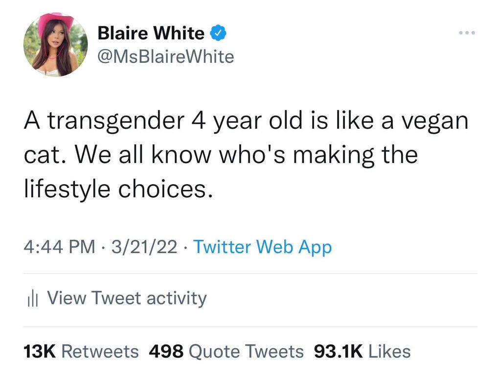Viewport: 501px width, 374px height.
Task: Click the tweet activity bar chart icon
Action: pyautogui.click(x=33, y=299)
